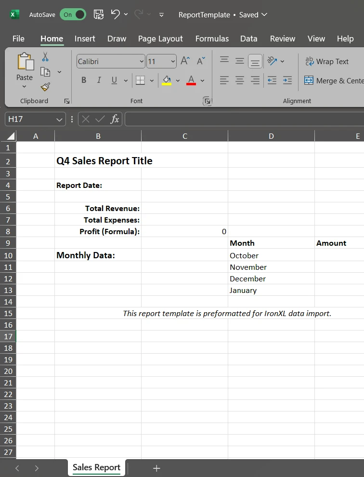
Task: Click the Wrap Text button
Action: click(x=326, y=61)
